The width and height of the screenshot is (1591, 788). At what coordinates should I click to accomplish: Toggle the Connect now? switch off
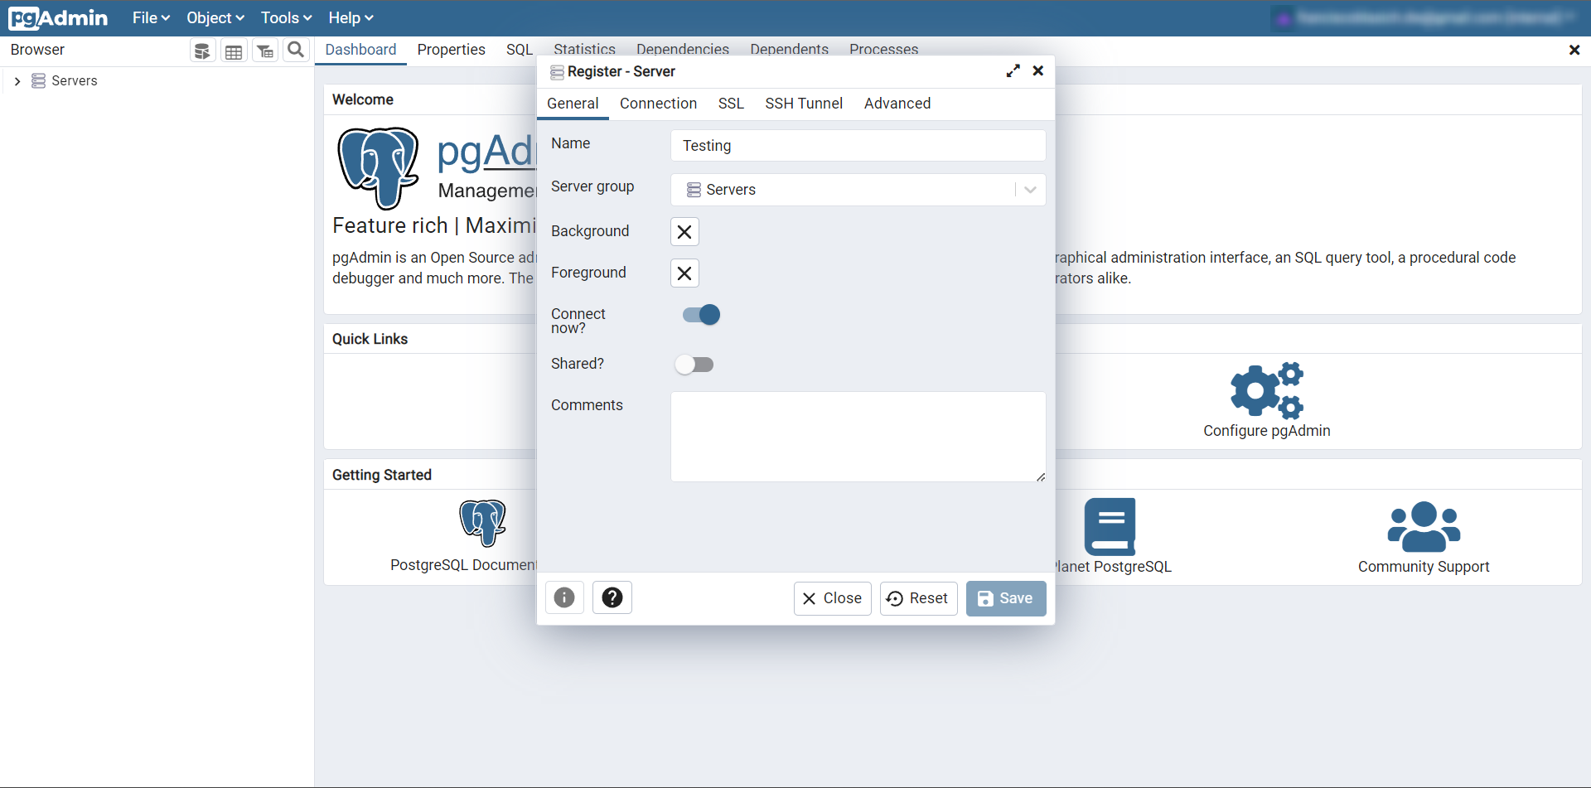701,315
